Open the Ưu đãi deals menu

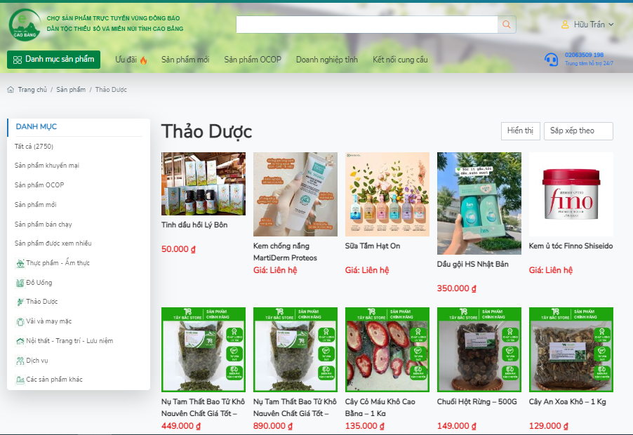[131, 60]
